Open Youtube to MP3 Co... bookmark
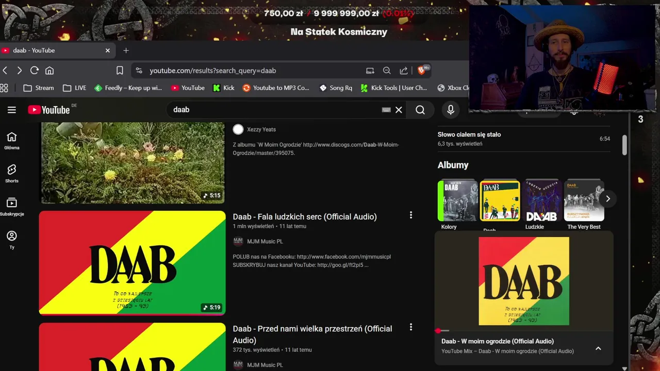The image size is (660, 371). (x=276, y=88)
